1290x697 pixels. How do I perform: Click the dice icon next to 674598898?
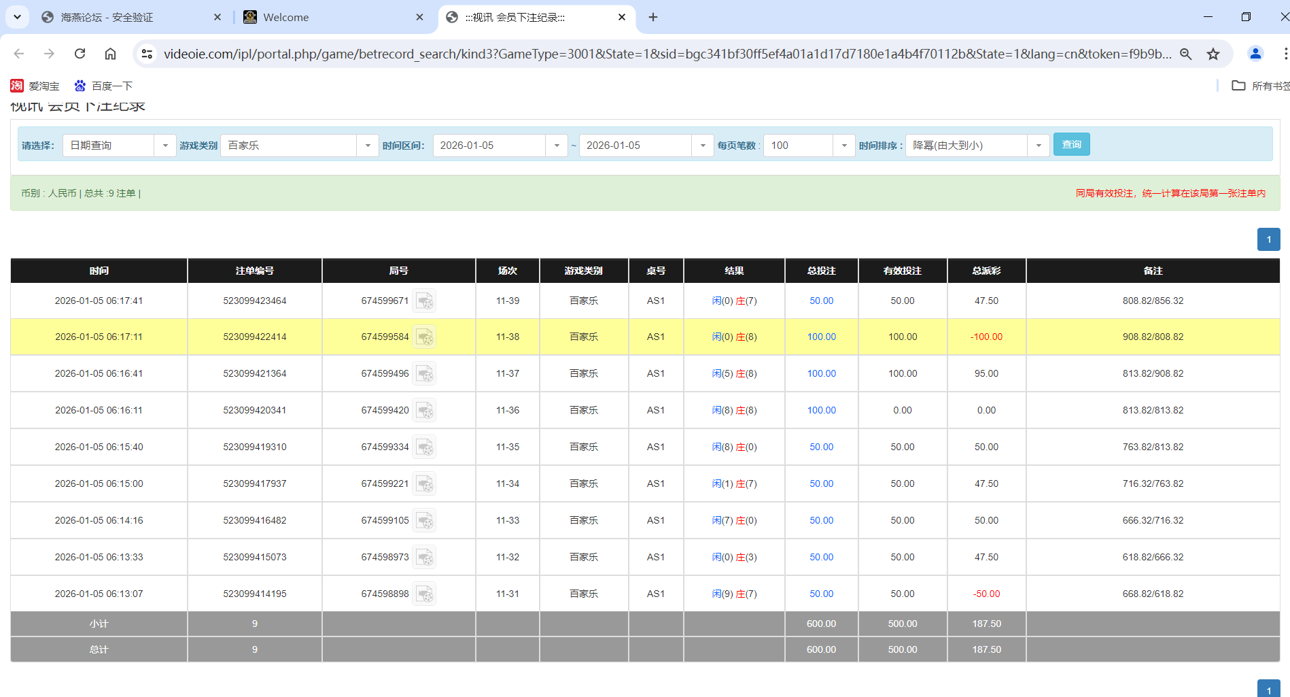point(425,593)
